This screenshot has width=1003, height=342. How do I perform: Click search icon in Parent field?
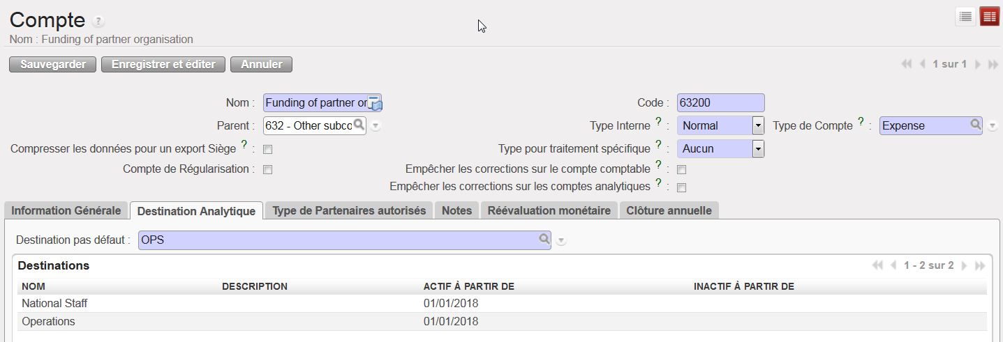[359, 125]
